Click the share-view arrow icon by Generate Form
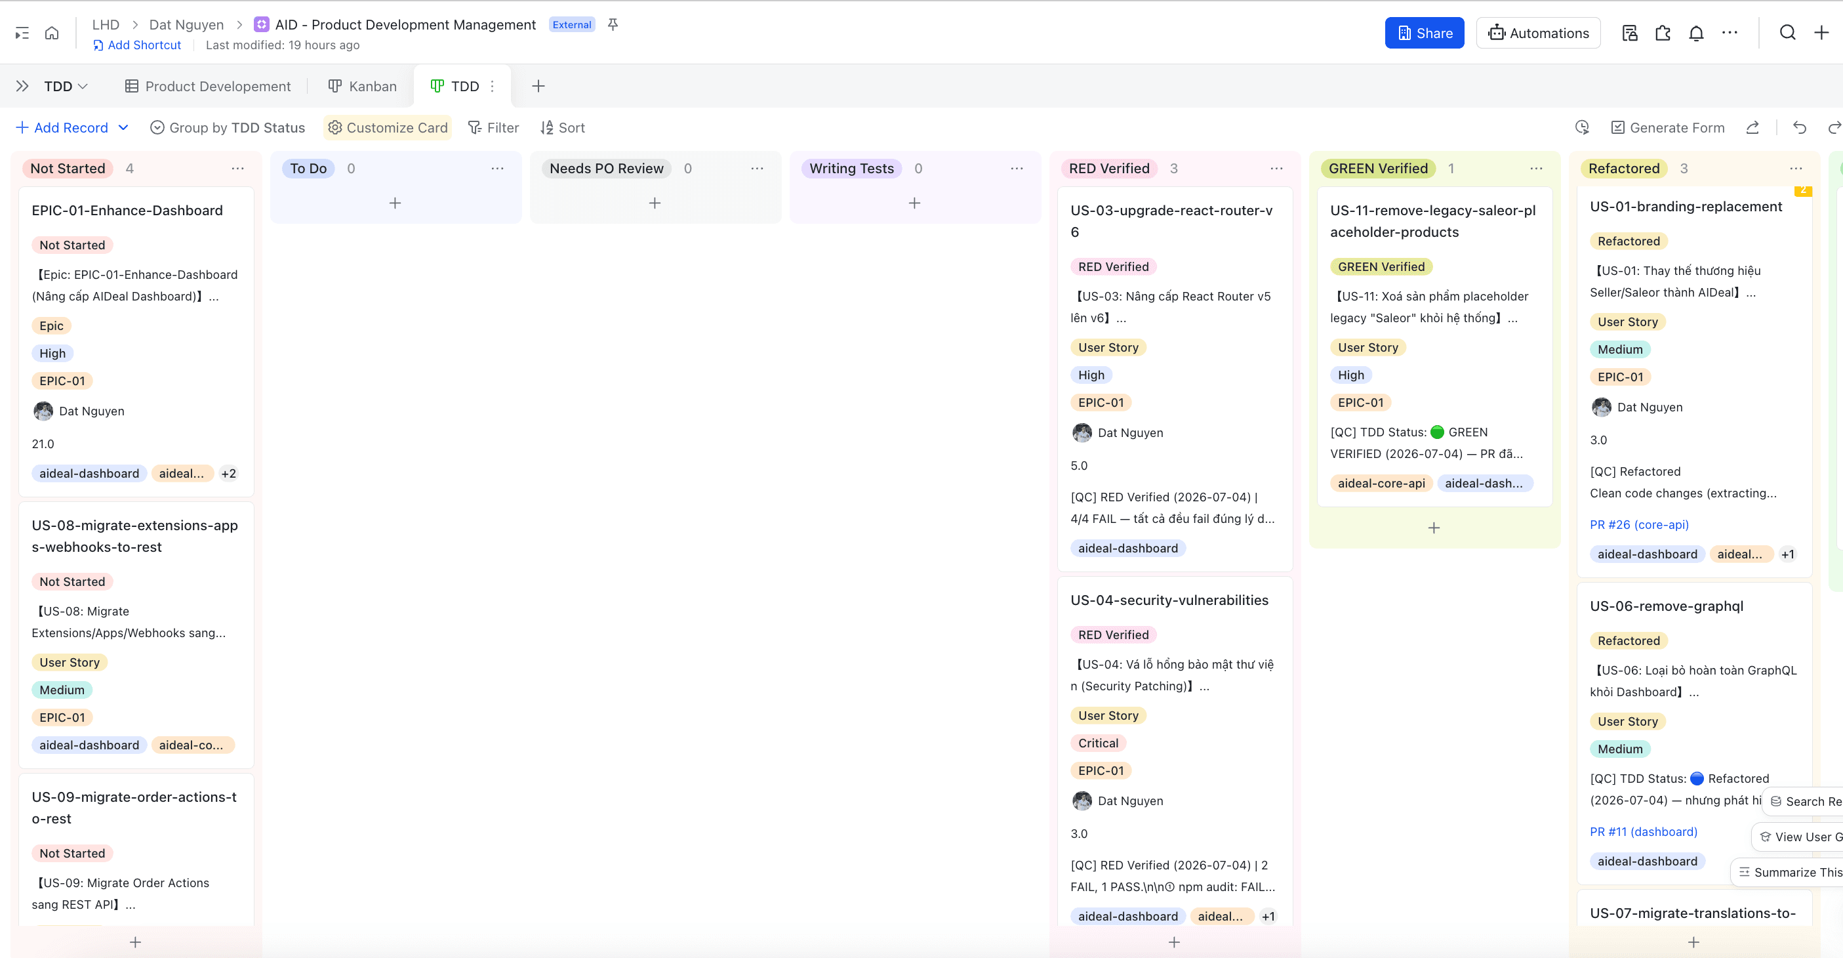Image resolution: width=1843 pixels, height=958 pixels. (x=1752, y=127)
